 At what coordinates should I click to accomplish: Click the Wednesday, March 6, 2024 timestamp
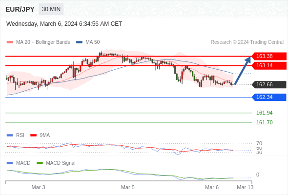[x=64, y=24]
